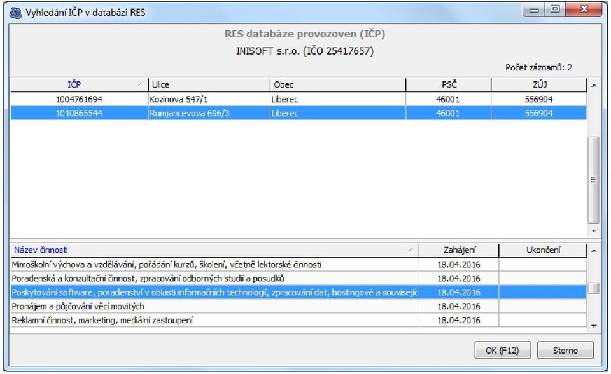The width and height of the screenshot is (611, 374).
Task: Sort by the Ukončení column header
Action: pos(543,250)
